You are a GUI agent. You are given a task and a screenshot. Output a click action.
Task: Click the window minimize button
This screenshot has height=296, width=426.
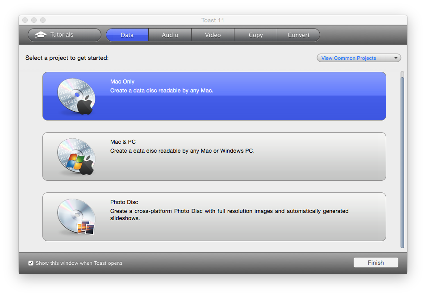[34, 20]
